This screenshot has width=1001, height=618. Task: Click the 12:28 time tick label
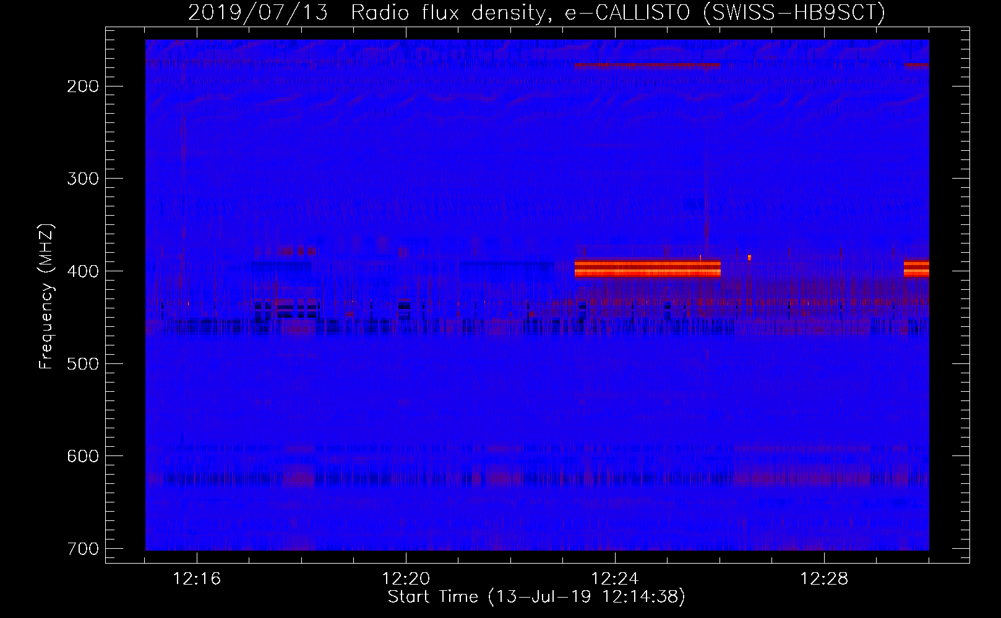[824, 579]
